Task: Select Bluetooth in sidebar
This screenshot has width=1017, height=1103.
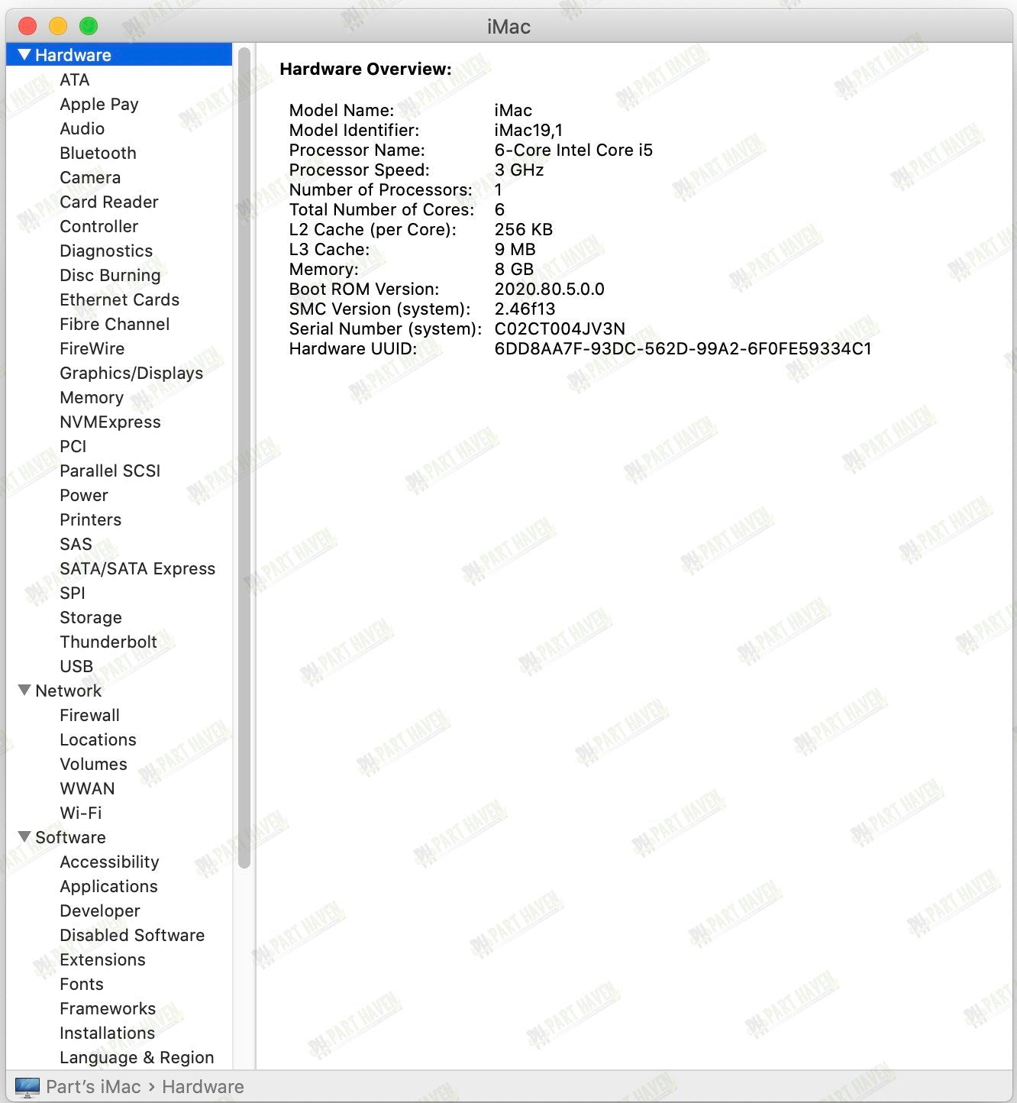Action: (x=98, y=153)
